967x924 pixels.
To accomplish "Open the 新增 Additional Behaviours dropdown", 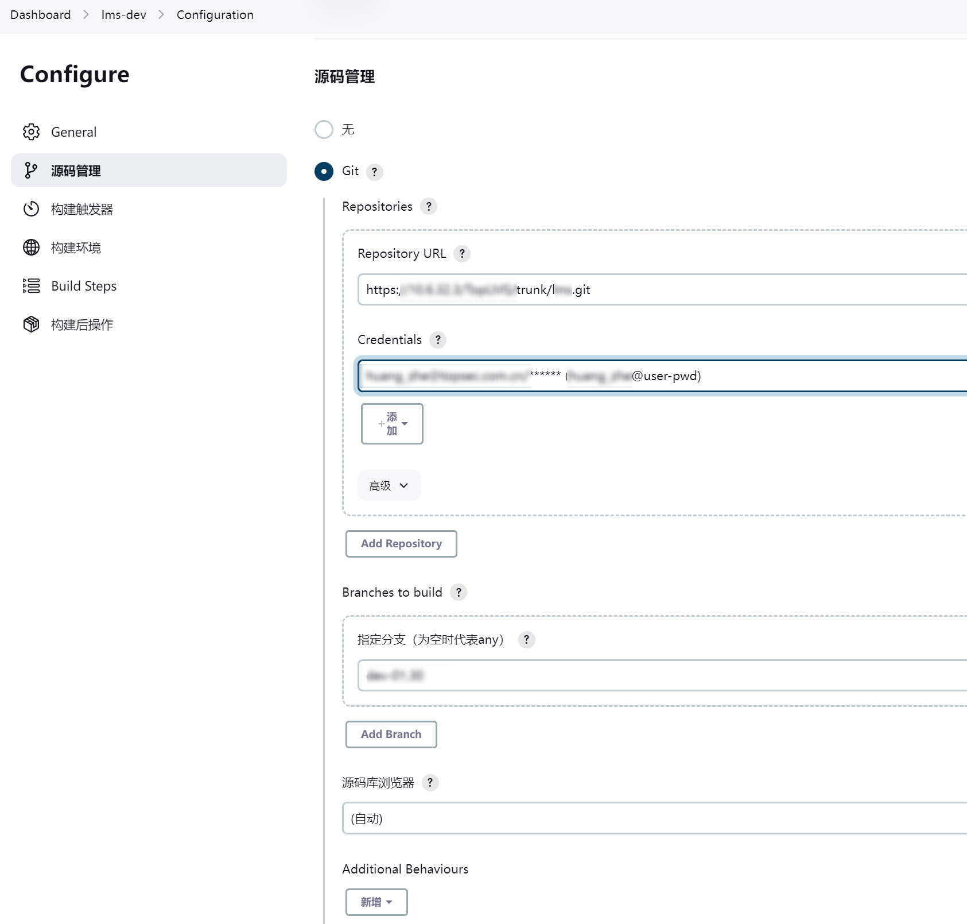I will click(376, 902).
